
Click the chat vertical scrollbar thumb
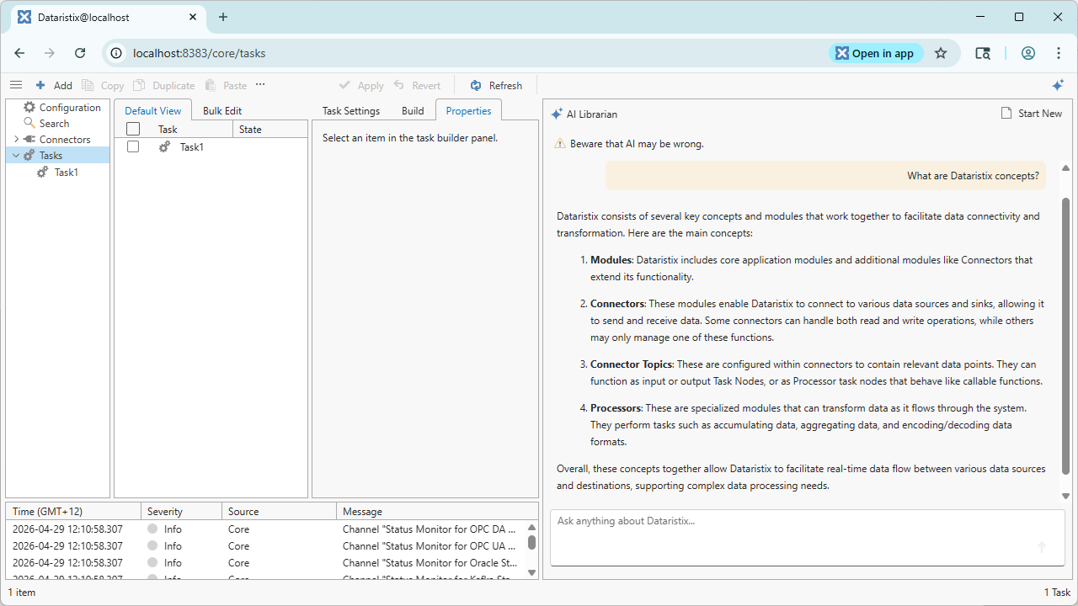tap(1065, 336)
